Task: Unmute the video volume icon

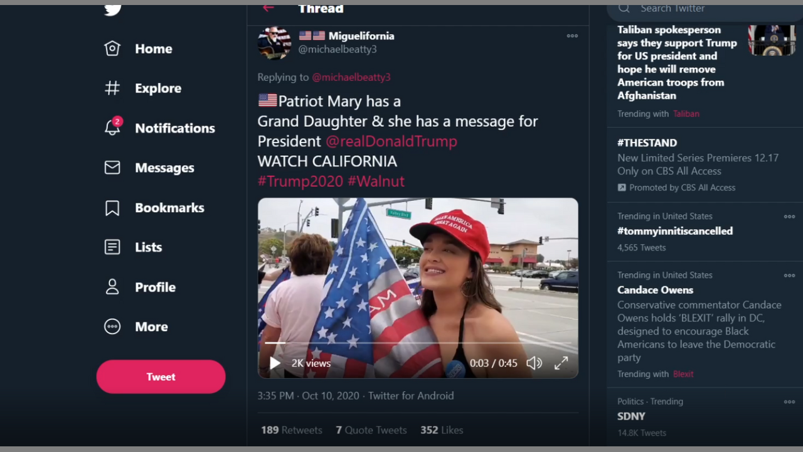Action: pyautogui.click(x=534, y=363)
